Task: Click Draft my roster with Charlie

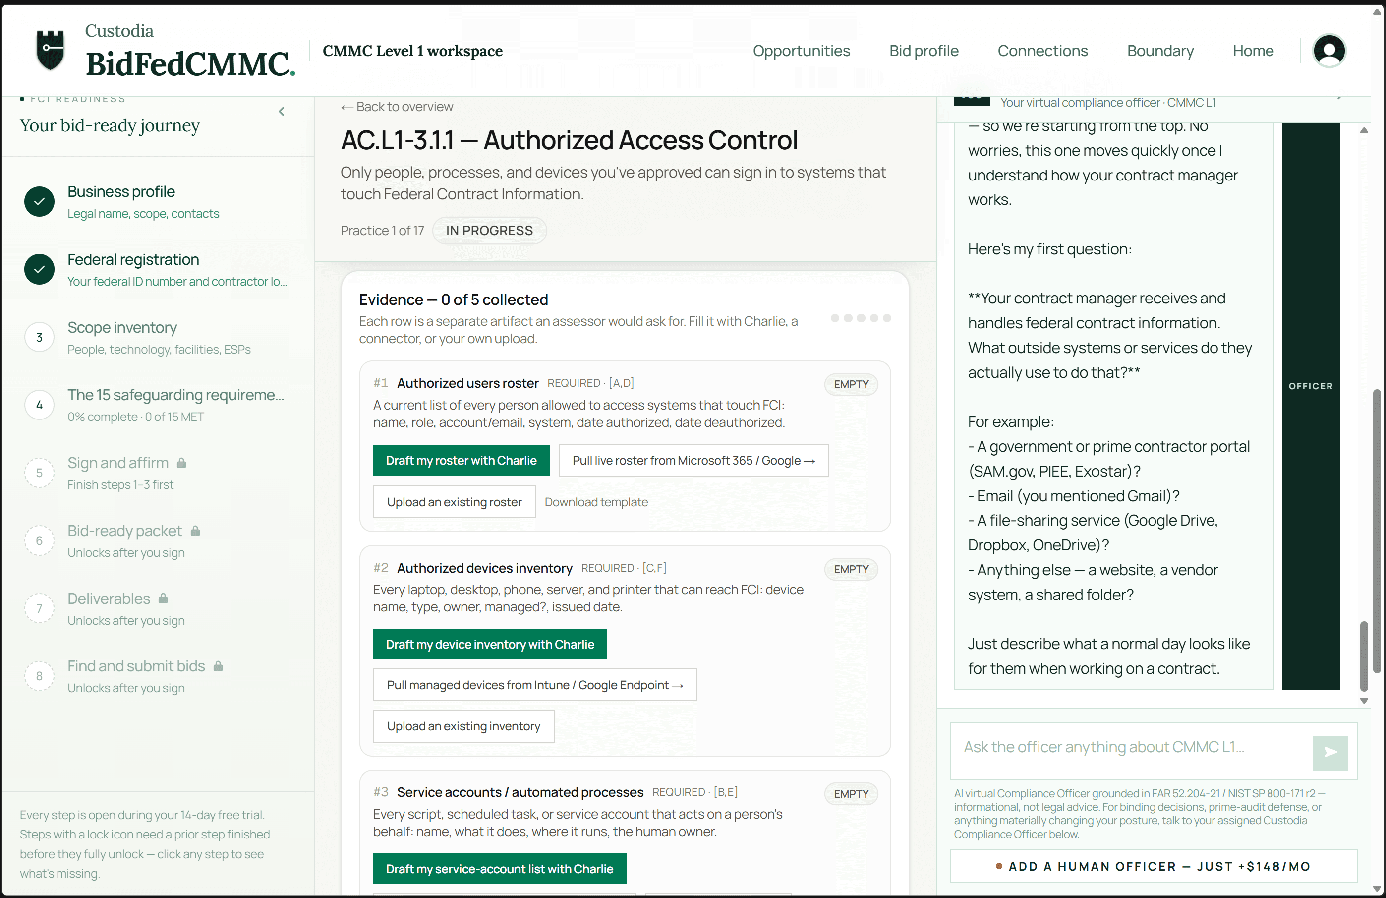Action: pyautogui.click(x=461, y=460)
